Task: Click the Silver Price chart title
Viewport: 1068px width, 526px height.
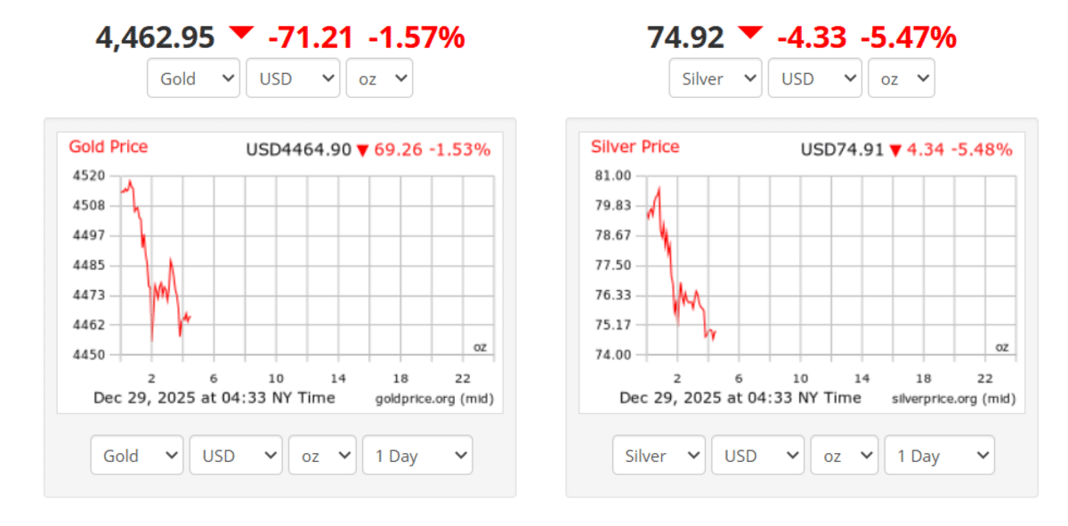Action: point(635,146)
